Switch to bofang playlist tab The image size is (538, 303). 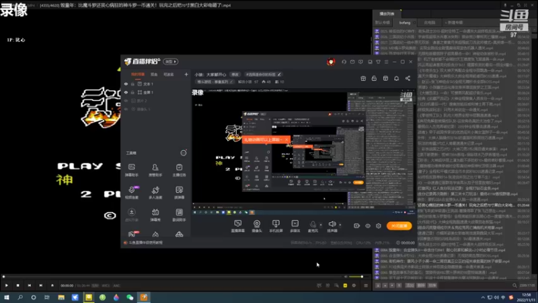click(x=405, y=23)
